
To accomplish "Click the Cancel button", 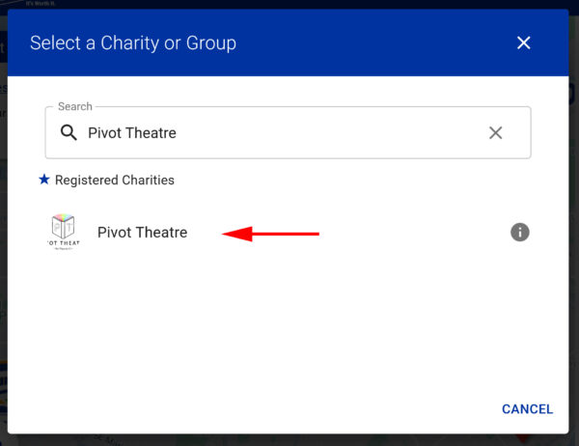I will click(527, 409).
